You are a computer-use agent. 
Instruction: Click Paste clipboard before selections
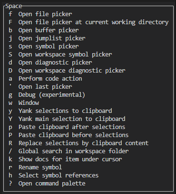tap(68, 135)
